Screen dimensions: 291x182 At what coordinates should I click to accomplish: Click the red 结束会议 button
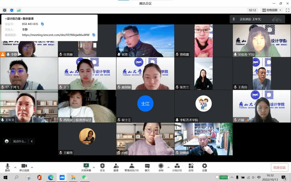click(279, 167)
